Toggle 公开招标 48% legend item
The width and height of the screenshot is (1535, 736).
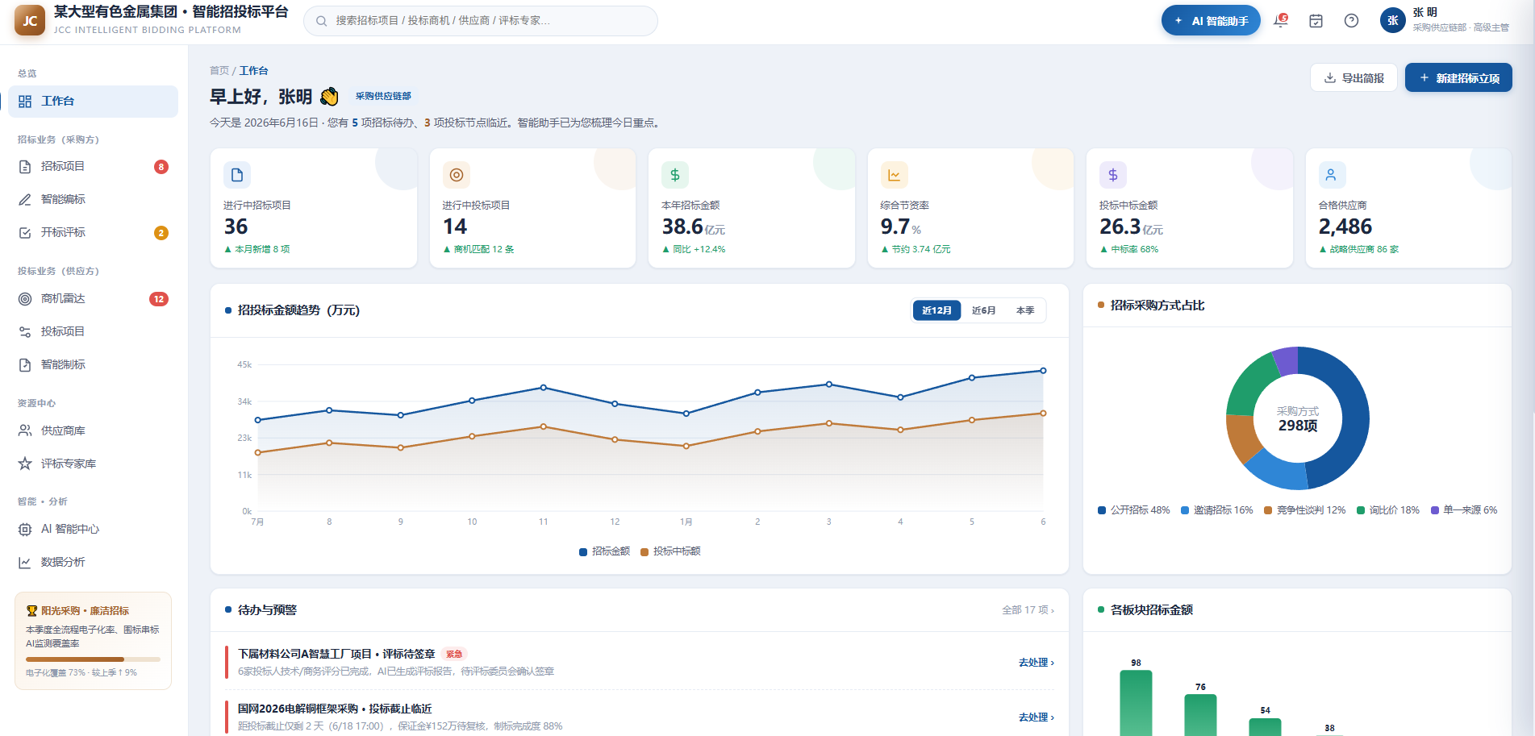tap(1133, 510)
